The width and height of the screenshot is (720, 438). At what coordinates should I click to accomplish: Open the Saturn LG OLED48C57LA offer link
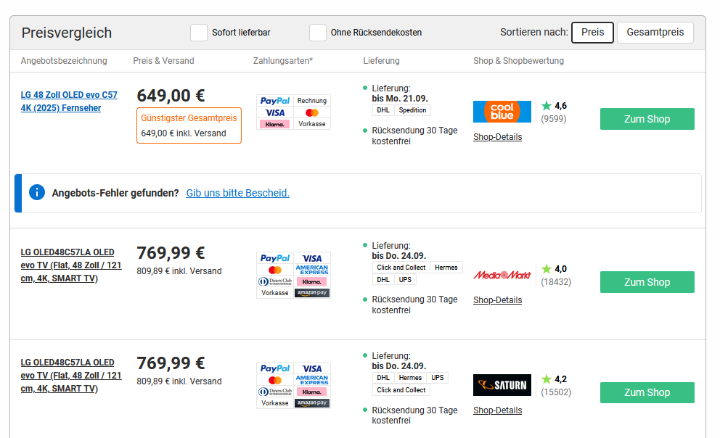[71, 375]
